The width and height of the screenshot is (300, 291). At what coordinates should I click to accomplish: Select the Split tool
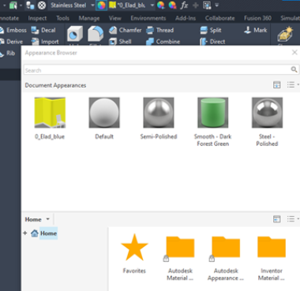tap(211, 30)
